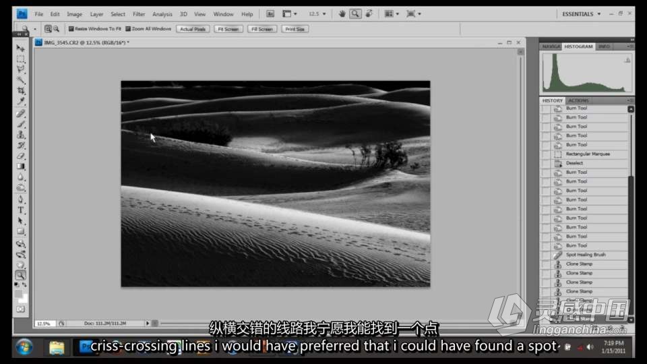Click the Zoom Out magnifier icon
The height and width of the screenshot is (364, 647).
[x=55, y=29]
